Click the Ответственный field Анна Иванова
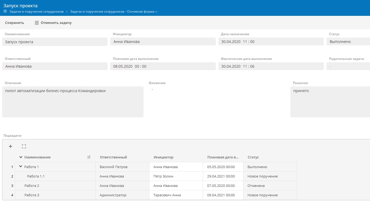370x203 pixels. (55, 66)
